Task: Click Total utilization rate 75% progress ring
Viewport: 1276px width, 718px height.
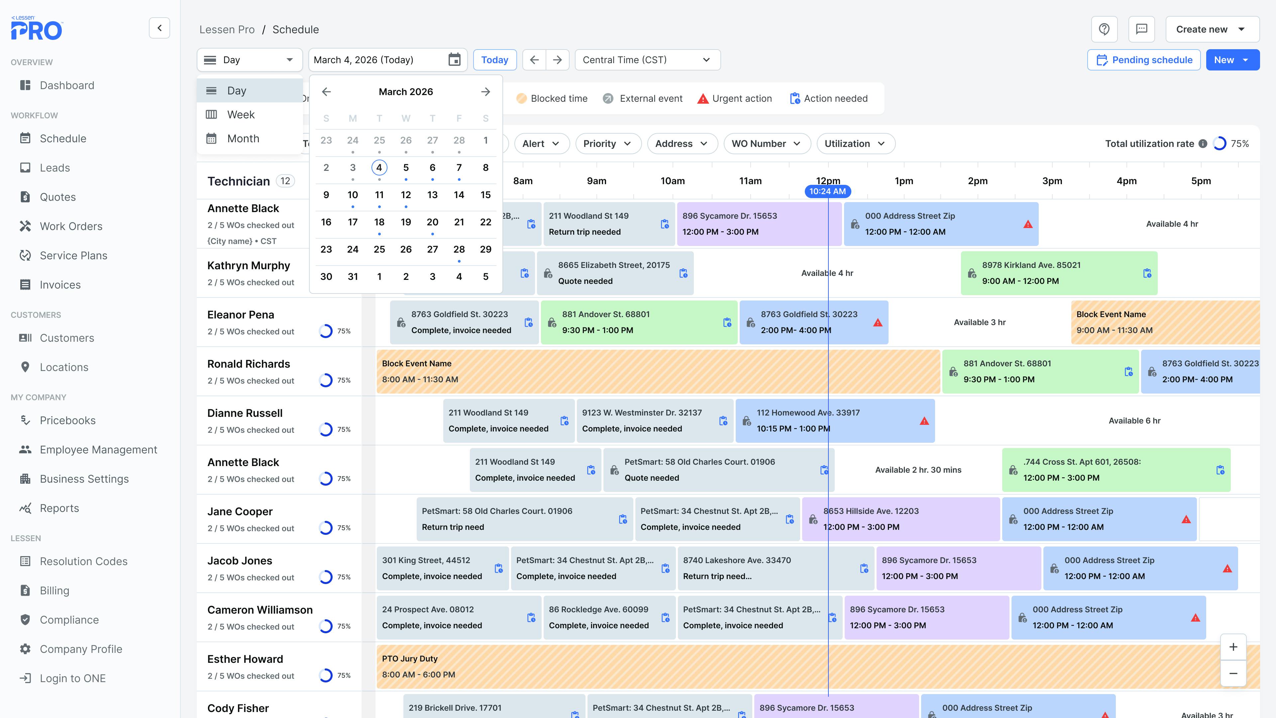Action: (x=1220, y=144)
